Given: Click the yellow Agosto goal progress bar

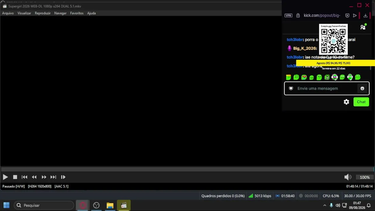Looking at the screenshot, I should pos(335,63).
